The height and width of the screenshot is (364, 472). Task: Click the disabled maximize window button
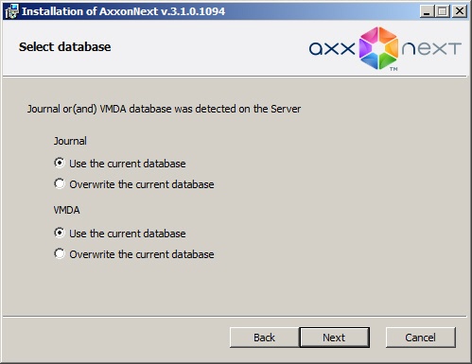(x=443, y=11)
